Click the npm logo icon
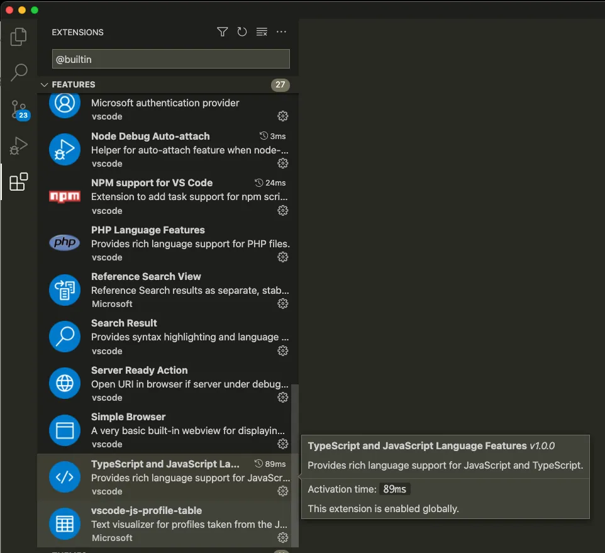The image size is (605, 553). tap(65, 196)
